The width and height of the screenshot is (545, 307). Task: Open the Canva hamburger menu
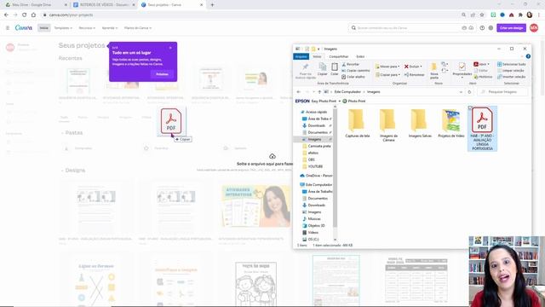tap(8, 28)
